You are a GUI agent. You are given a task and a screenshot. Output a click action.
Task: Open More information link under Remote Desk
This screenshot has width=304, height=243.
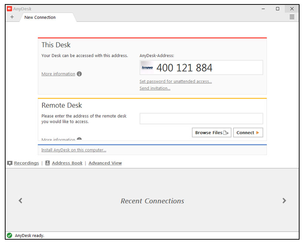pos(58,139)
